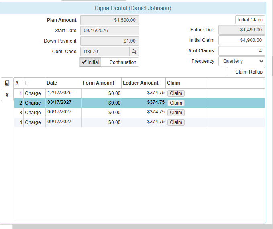Image resolution: width=273 pixels, height=229 pixels.
Task: Click the Start Date field
Action: click(x=110, y=31)
